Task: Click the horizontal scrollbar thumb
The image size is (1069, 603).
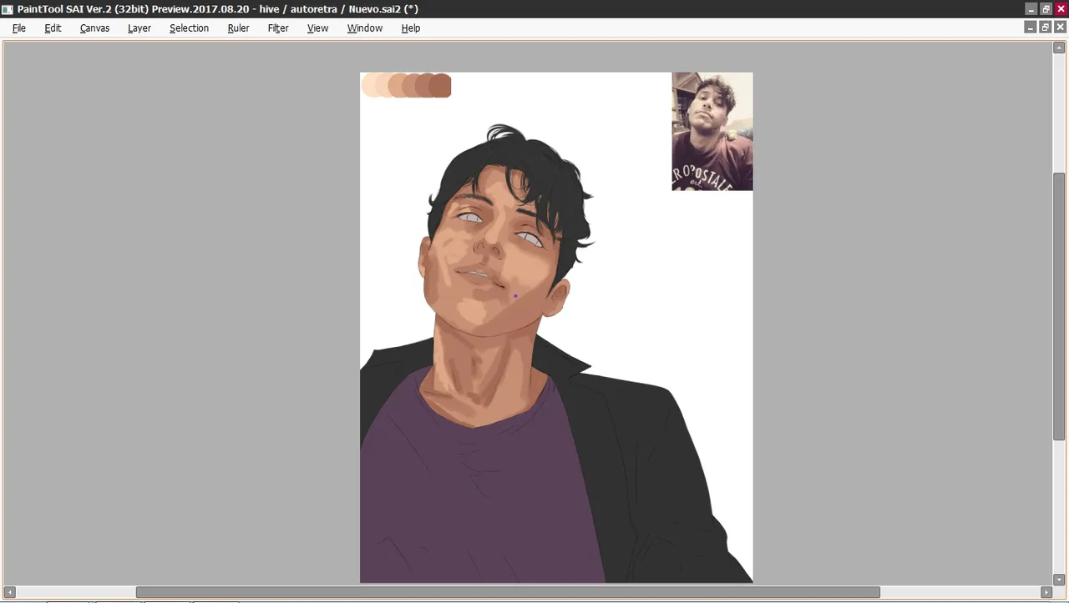Action: coord(508,592)
